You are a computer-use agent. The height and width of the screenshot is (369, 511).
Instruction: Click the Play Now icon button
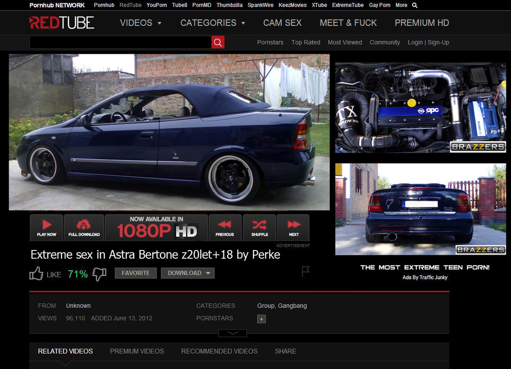tap(47, 228)
